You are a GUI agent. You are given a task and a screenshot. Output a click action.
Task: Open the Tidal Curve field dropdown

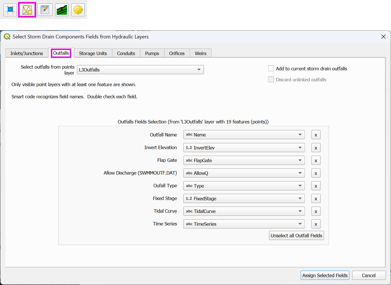tap(244, 211)
